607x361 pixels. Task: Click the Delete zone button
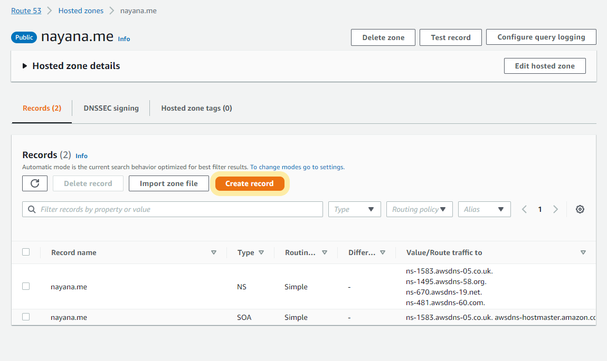[383, 37]
